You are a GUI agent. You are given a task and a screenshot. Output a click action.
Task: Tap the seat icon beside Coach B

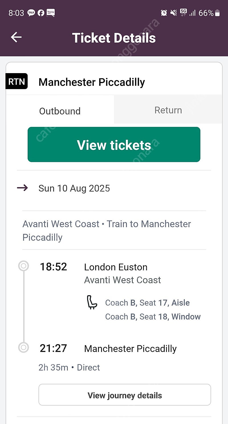point(92,302)
